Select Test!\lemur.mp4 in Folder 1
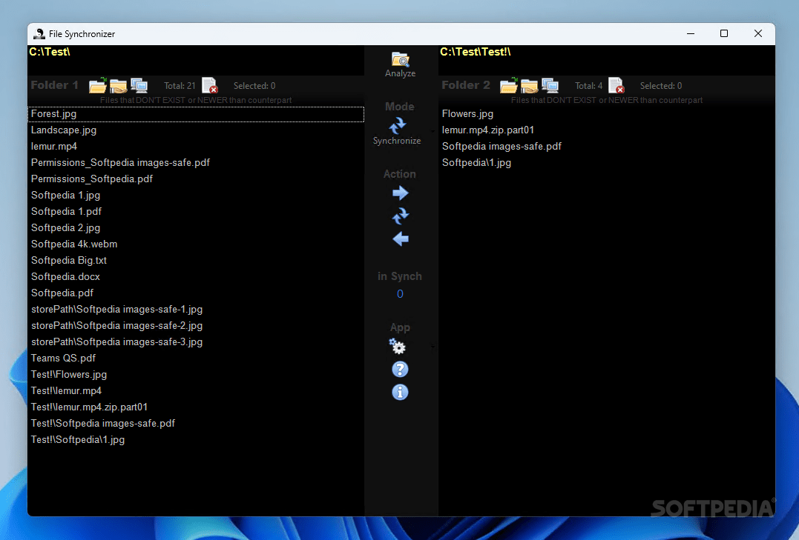 click(x=196, y=391)
